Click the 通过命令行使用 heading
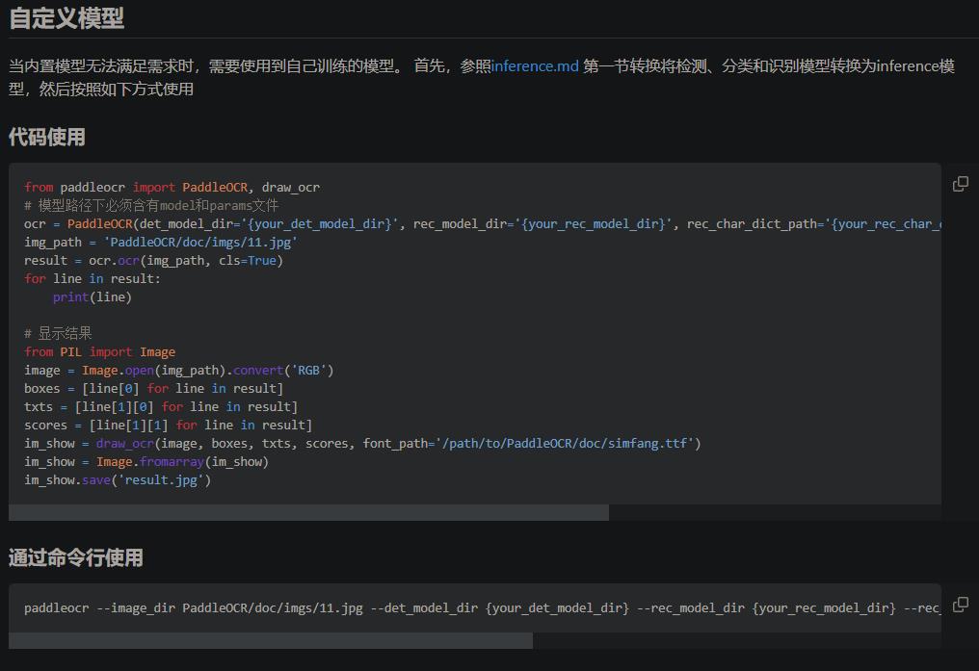979x671 pixels. click(x=75, y=557)
